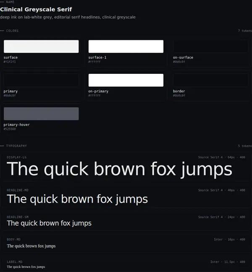Screen dimensions: 252x272
Task: Click the 'Clinical Greyscale Serif' title
Action: tap(36, 9)
